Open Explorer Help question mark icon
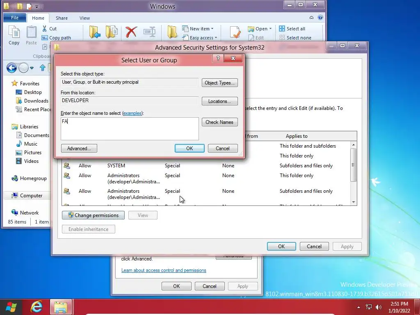Viewport: 420px width, 315px height. click(320, 17)
